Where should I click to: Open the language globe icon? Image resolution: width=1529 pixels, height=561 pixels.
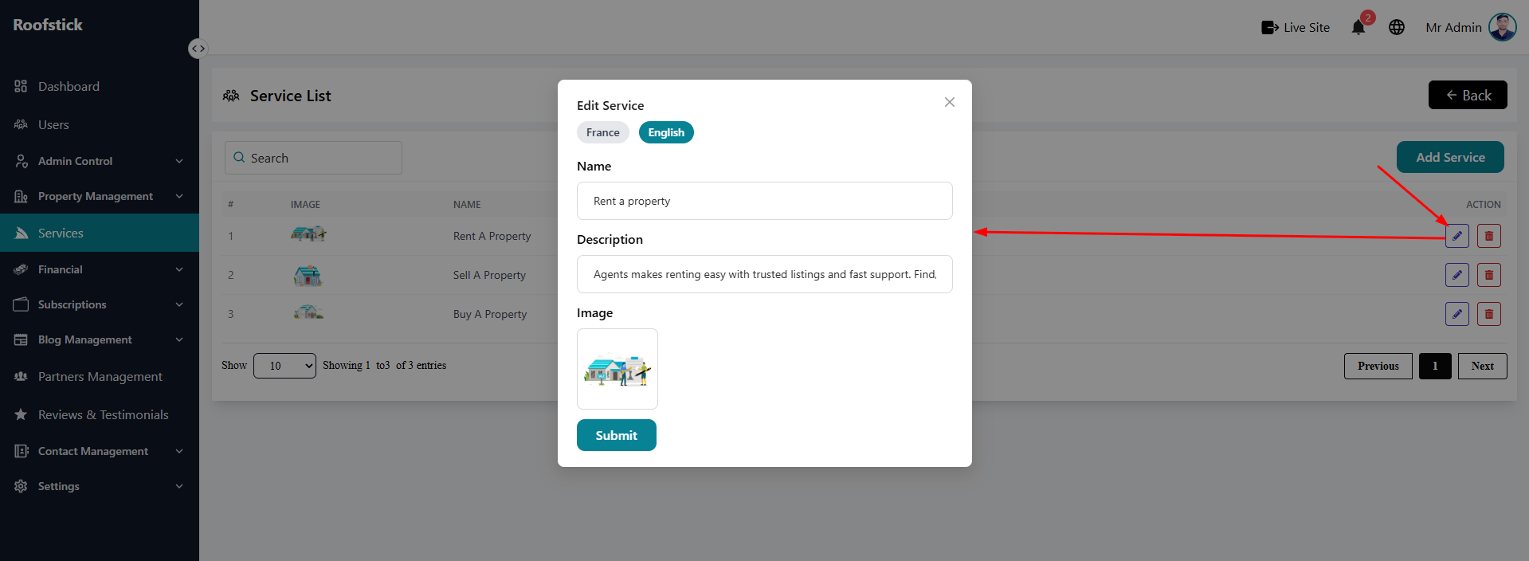tap(1397, 27)
